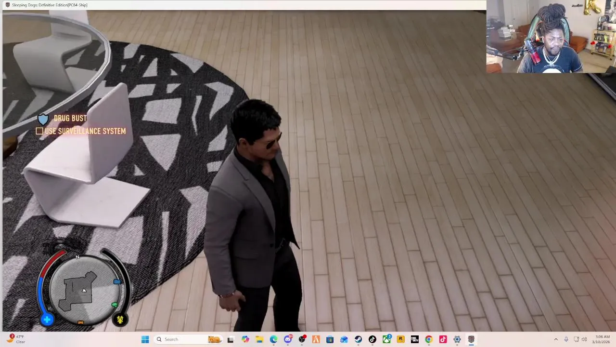This screenshot has height=347, width=616.
Task: Click the blue marker on minimap edge
Action: pyautogui.click(x=117, y=281)
